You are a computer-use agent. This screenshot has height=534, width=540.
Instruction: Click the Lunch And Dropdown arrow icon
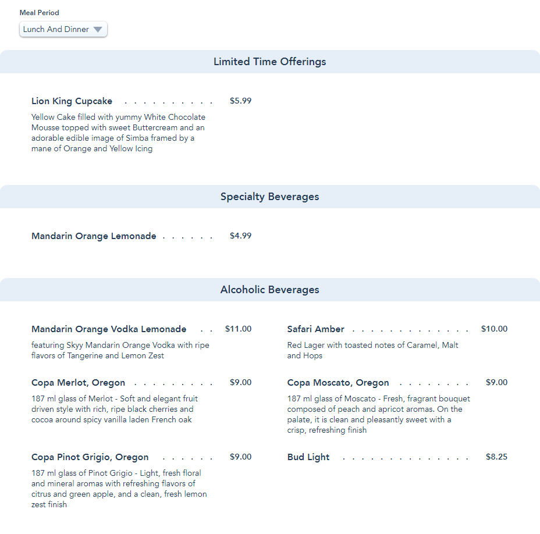pos(98,30)
